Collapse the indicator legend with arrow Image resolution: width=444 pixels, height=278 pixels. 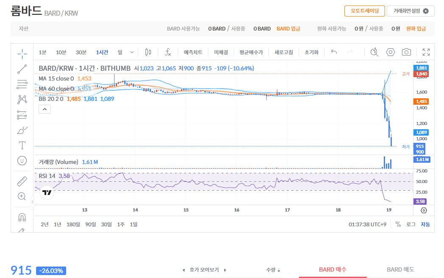(x=45, y=109)
